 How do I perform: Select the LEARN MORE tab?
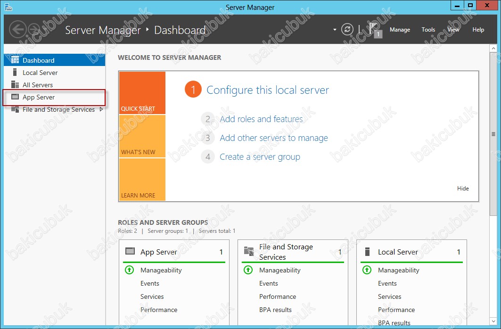pyautogui.click(x=142, y=180)
